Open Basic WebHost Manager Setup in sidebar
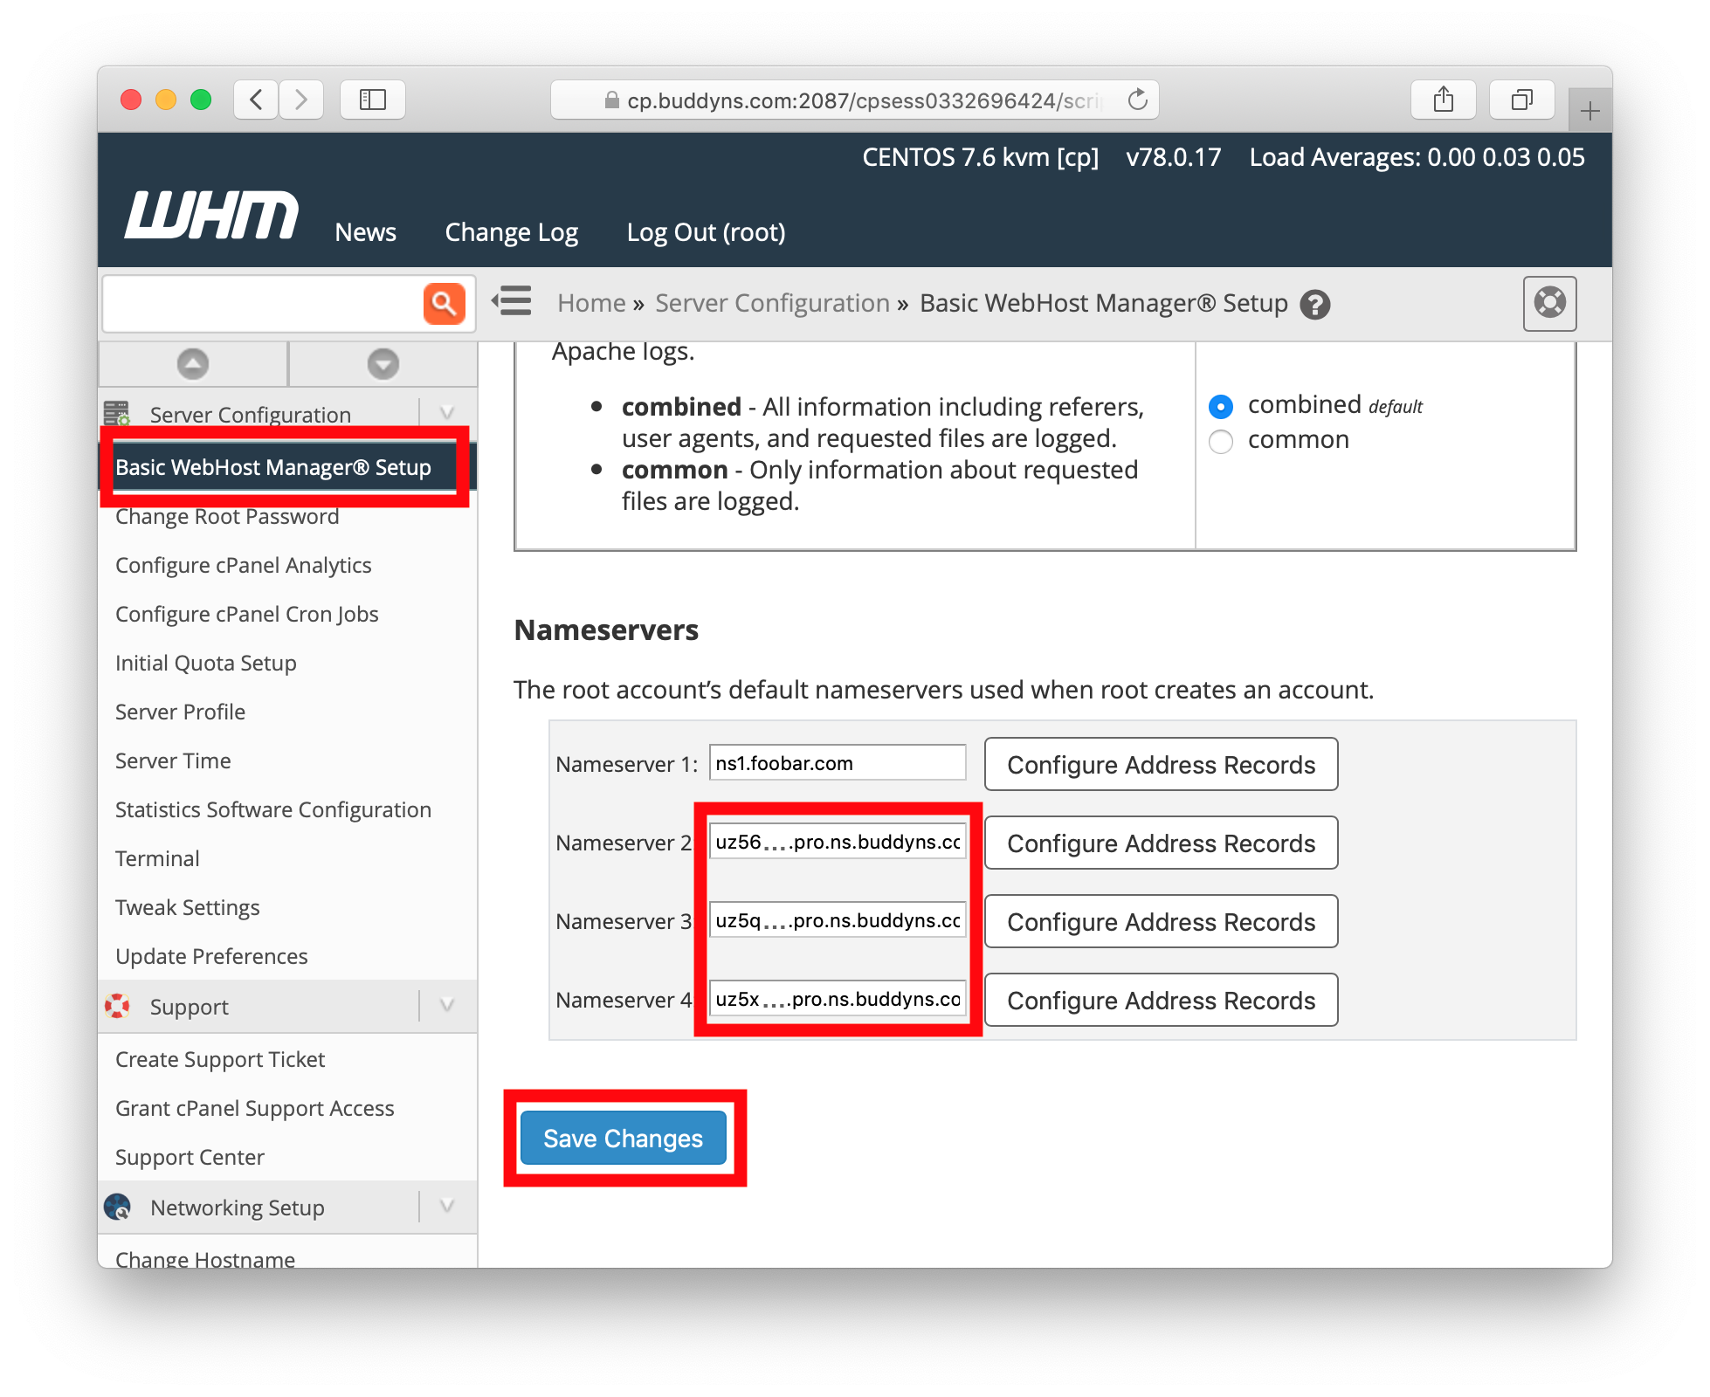The width and height of the screenshot is (1710, 1397). (x=273, y=467)
